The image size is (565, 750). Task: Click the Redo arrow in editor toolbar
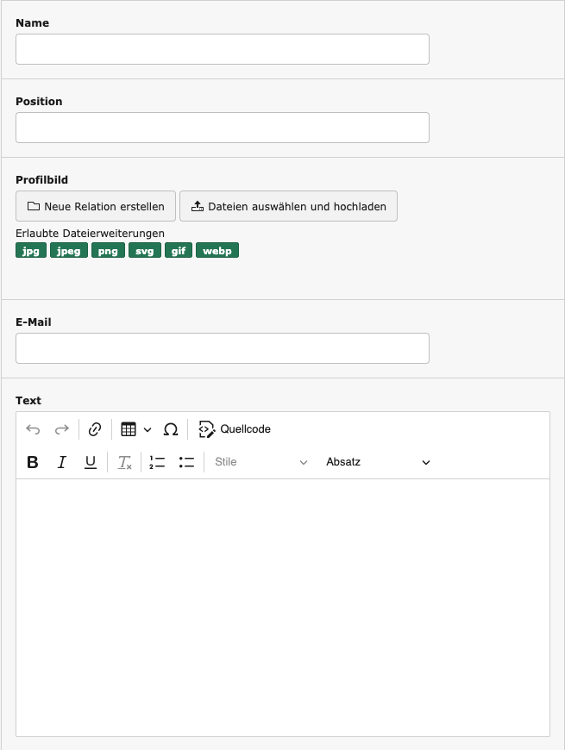coord(62,429)
